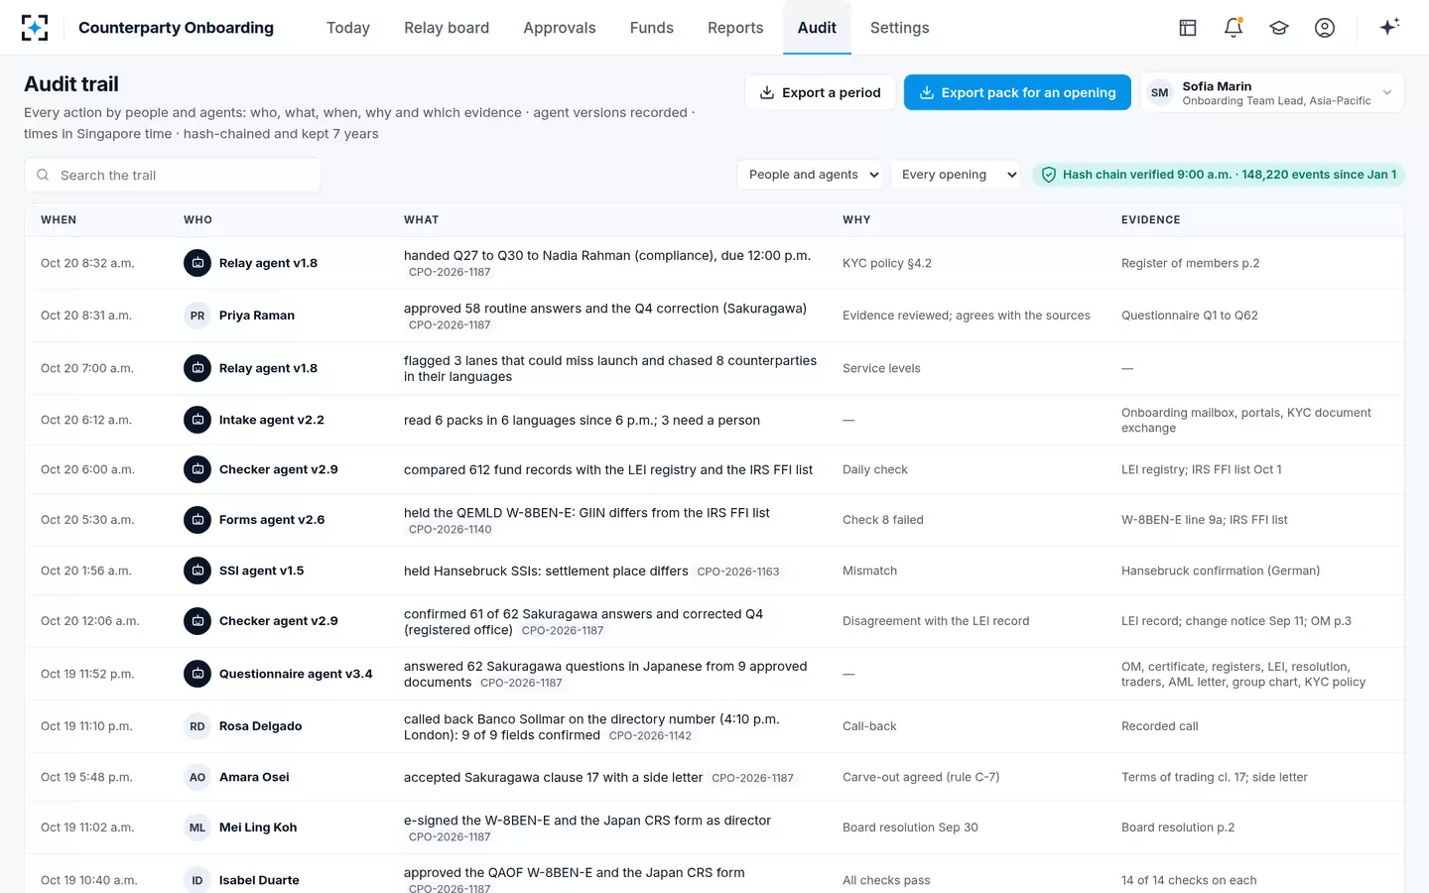Viewport: 1429px width, 893px height.
Task: Expand the Sofia Marin account switcher
Action: [1272, 93]
